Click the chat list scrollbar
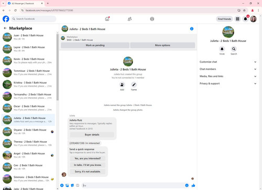The width and height of the screenshot is (262, 190). point(58,67)
